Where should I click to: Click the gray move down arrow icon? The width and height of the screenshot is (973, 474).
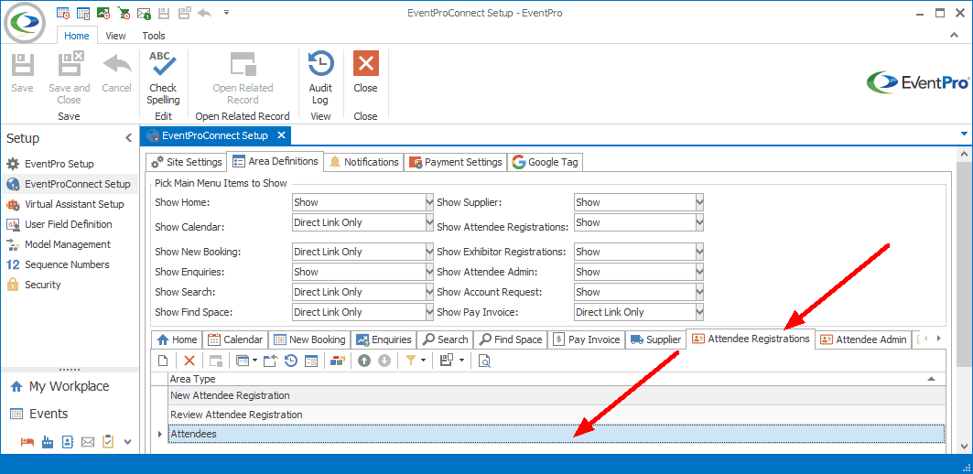384,361
